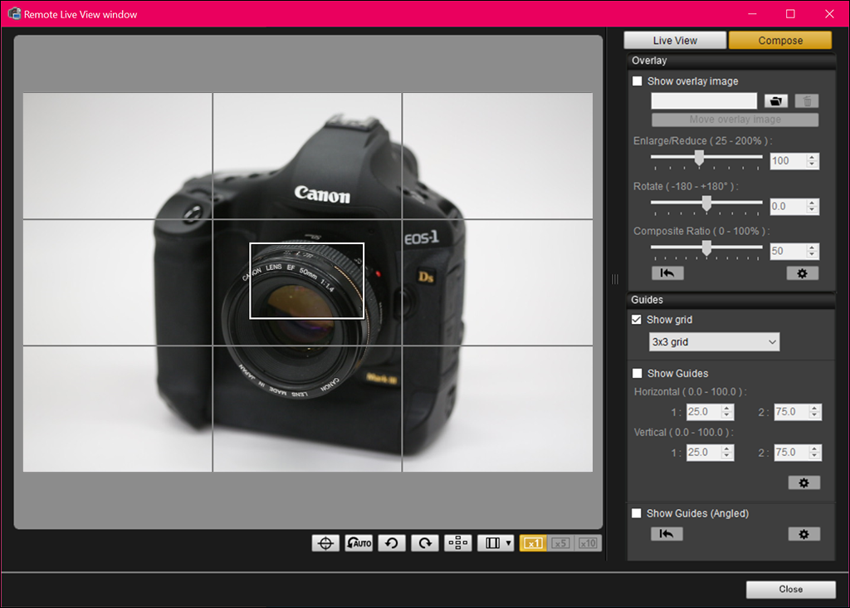Viewport: 850px width, 608px height.
Task: Switch to the Compose tab
Action: pyautogui.click(x=780, y=40)
